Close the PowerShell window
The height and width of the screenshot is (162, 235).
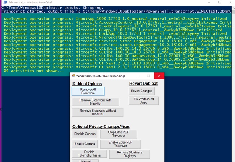(230, 2)
